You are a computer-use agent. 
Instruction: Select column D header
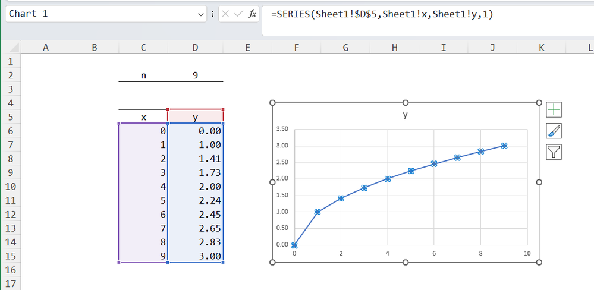(195, 48)
